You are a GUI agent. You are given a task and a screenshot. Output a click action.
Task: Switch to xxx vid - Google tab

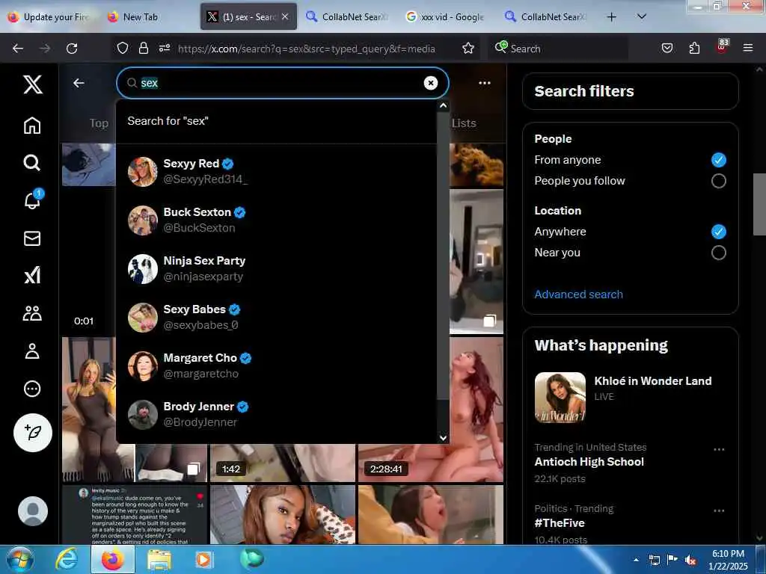click(446, 17)
